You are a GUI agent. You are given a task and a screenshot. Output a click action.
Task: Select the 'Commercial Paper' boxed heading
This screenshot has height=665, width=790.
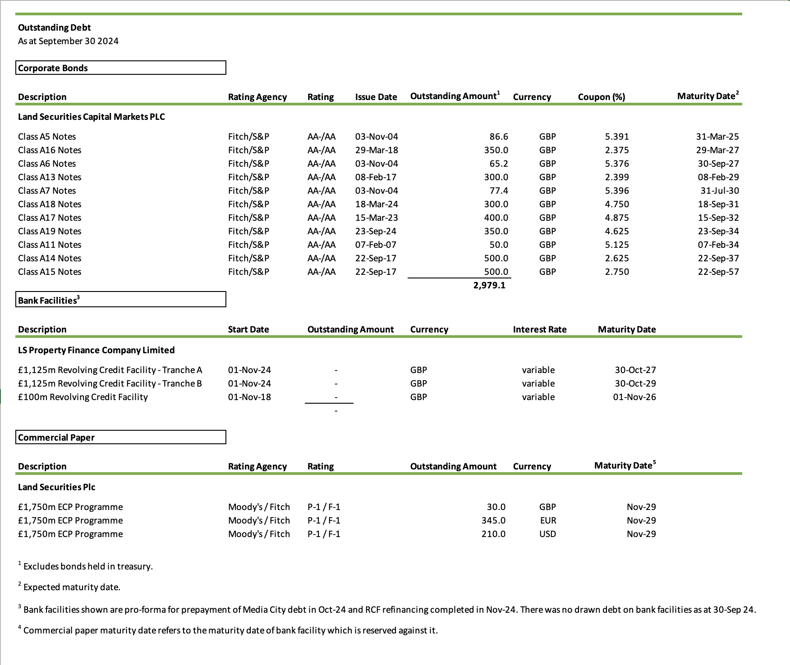[121, 437]
